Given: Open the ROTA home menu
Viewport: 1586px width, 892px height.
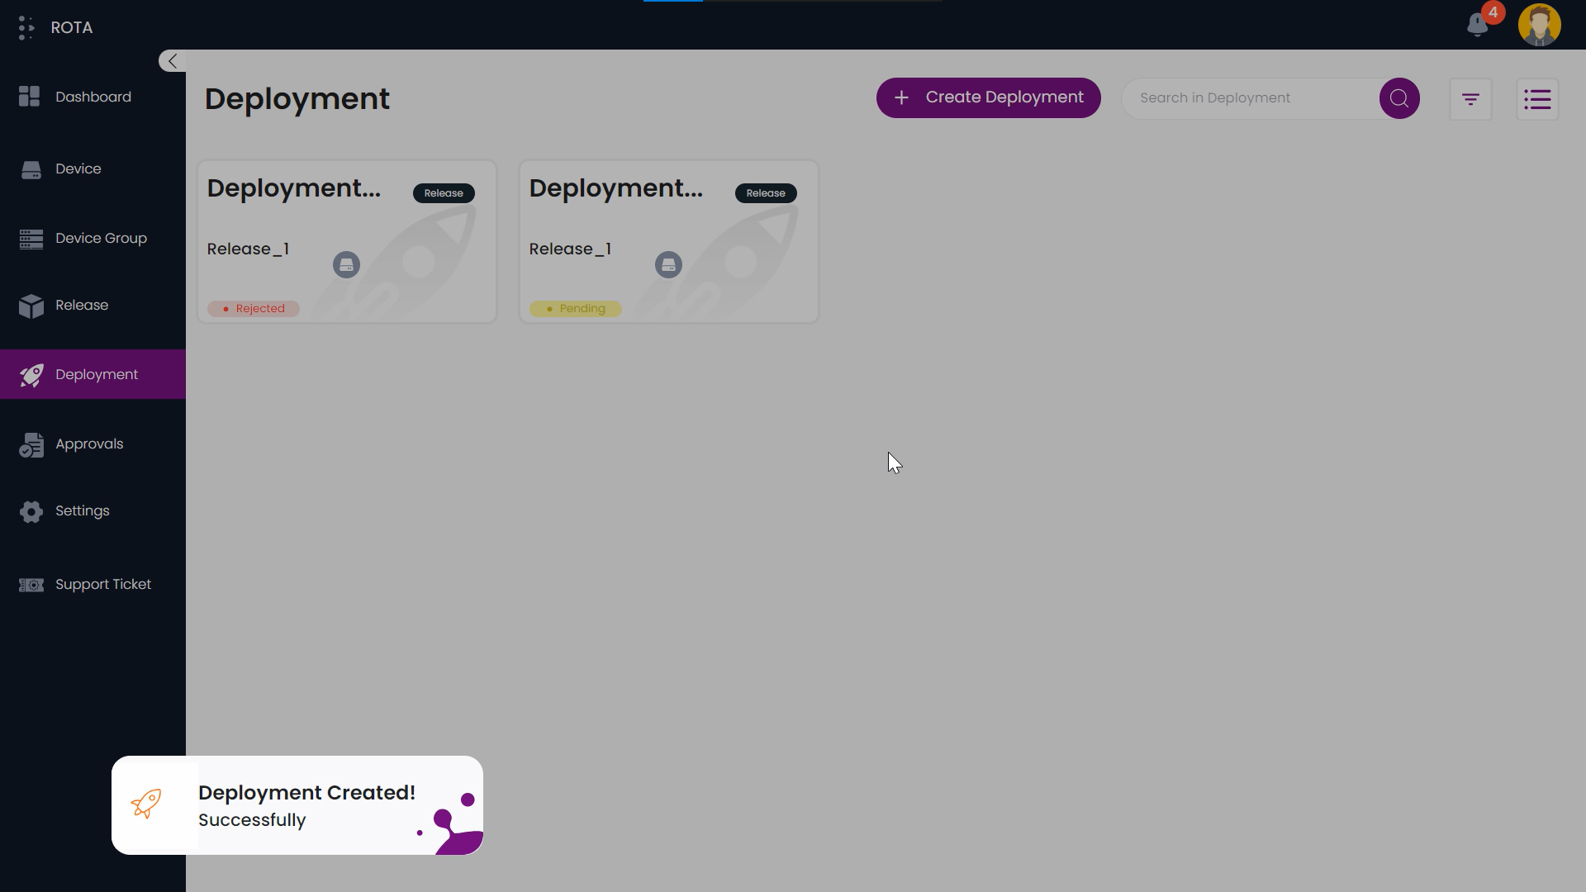Looking at the screenshot, I should click(55, 27).
